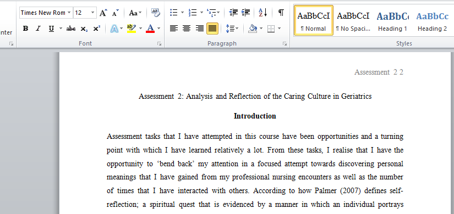
Task: Click the Assessment 2 document title line
Action: [255, 96]
